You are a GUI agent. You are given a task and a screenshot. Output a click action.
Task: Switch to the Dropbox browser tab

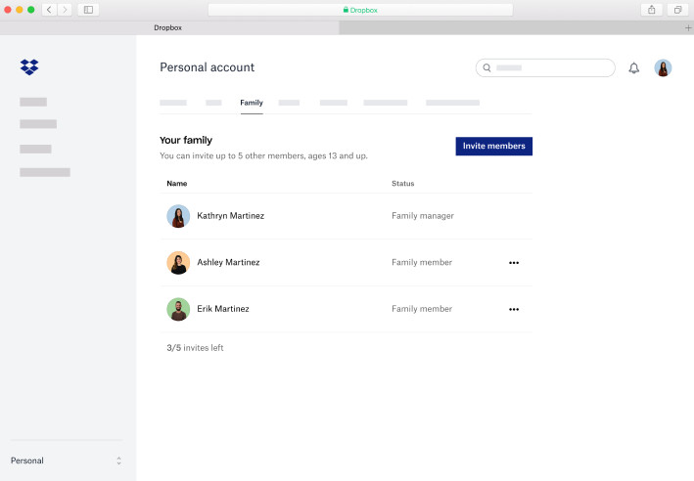click(x=168, y=27)
